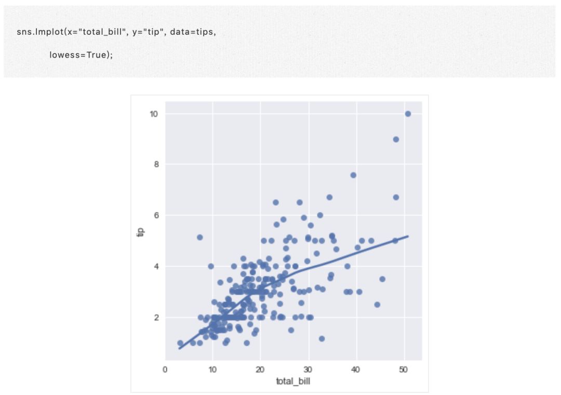The width and height of the screenshot is (561, 395).
Task: Click the right end of the lowess curve
Action: point(408,236)
